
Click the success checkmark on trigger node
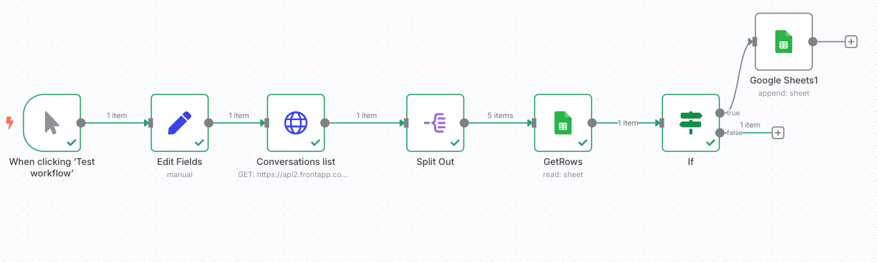coord(71,143)
